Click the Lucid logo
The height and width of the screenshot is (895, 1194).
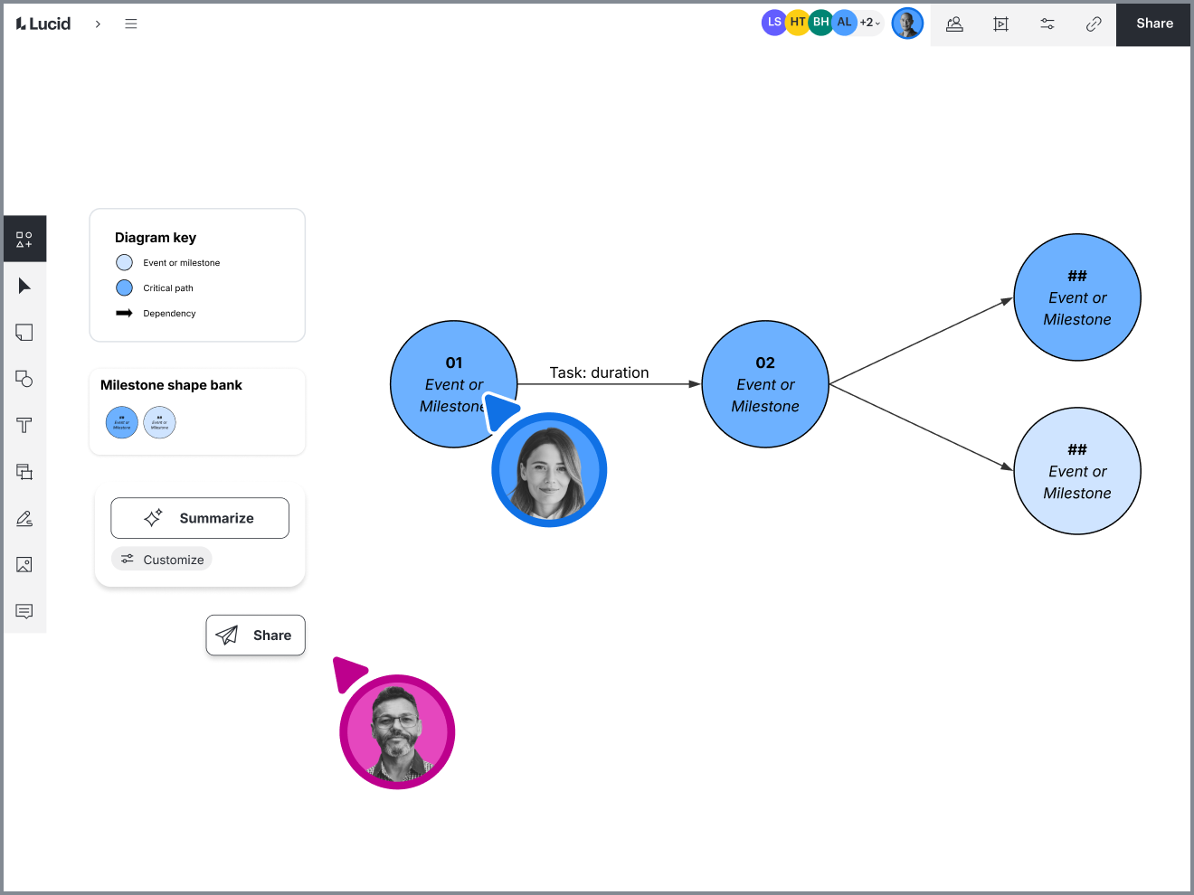pyautogui.click(x=43, y=24)
